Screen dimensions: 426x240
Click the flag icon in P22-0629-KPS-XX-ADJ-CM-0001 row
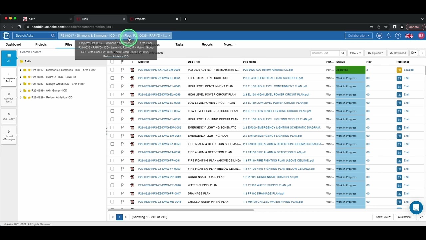pyautogui.click(x=122, y=70)
